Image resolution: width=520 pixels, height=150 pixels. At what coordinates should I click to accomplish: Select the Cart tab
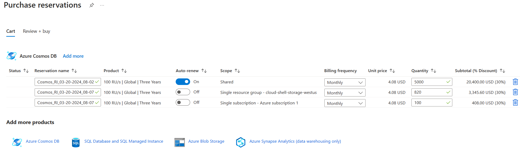(11, 31)
